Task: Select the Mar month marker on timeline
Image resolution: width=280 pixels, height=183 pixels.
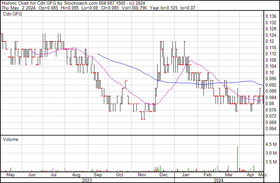Action: 229,175
